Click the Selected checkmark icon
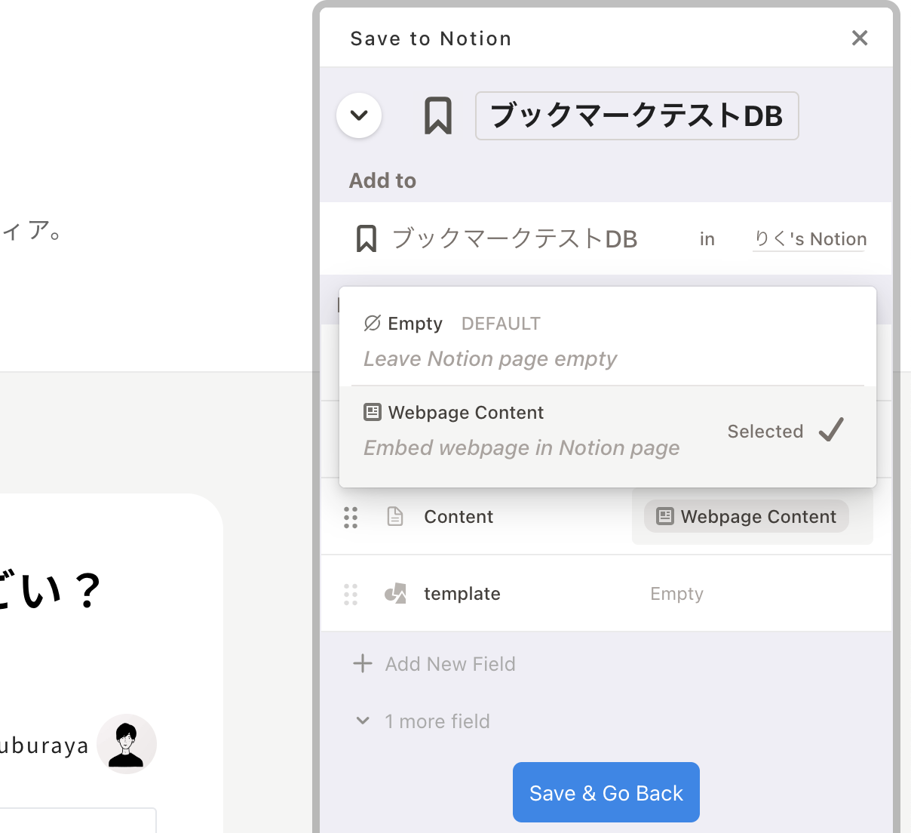Image resolution: width=911 pixels, height=833 pixels. point(831,430)
